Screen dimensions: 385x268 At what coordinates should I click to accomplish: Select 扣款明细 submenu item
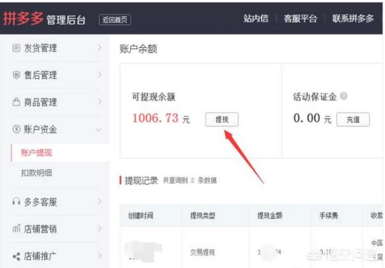(37, 173)
